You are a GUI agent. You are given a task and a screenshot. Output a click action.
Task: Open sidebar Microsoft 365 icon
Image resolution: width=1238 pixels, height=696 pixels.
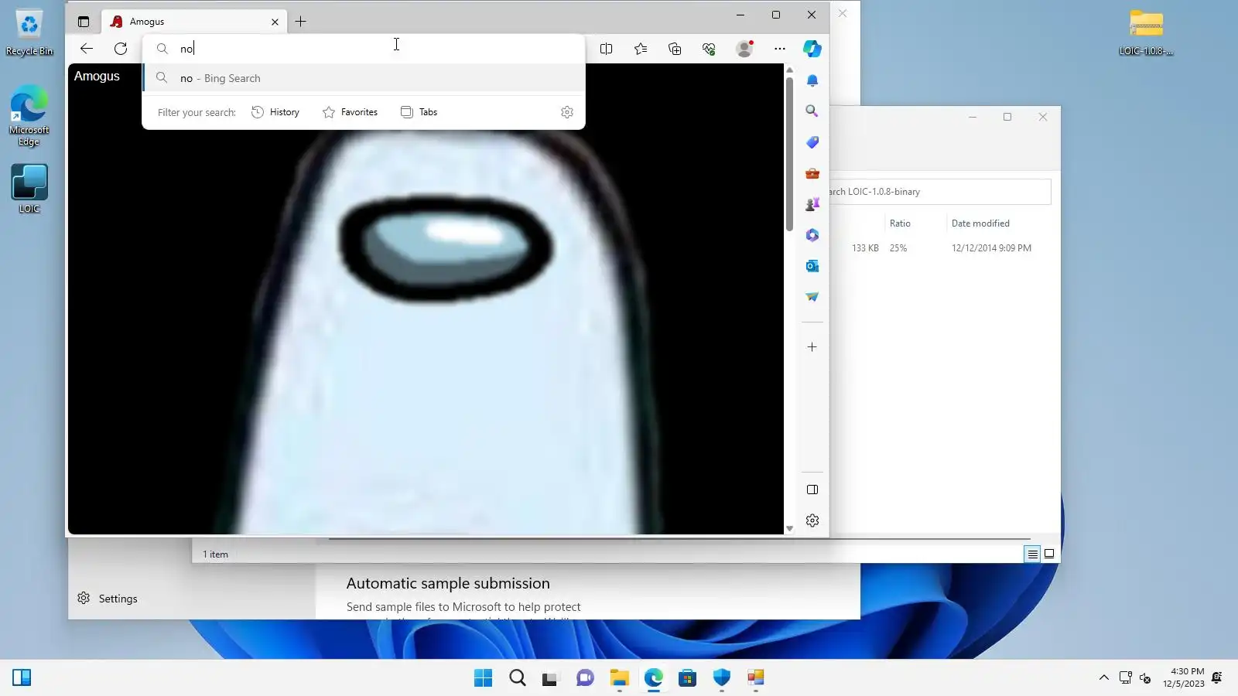[812, 235]
